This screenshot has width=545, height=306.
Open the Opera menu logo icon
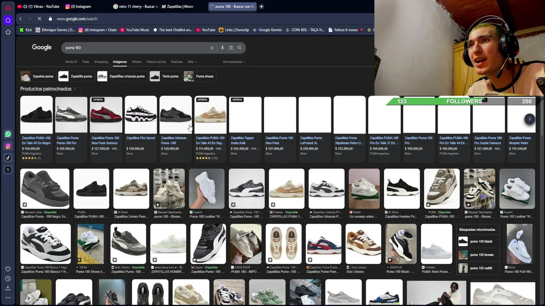click(x=8, y=8)
